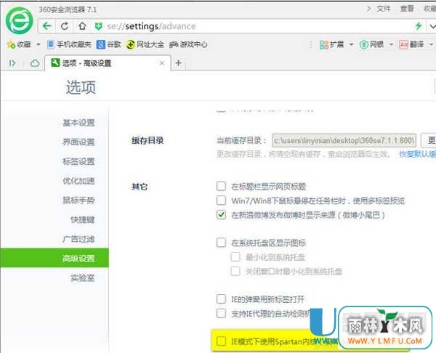Click the 缓存目录 section label
Screen dimensions: 436x353
[148, 140]
